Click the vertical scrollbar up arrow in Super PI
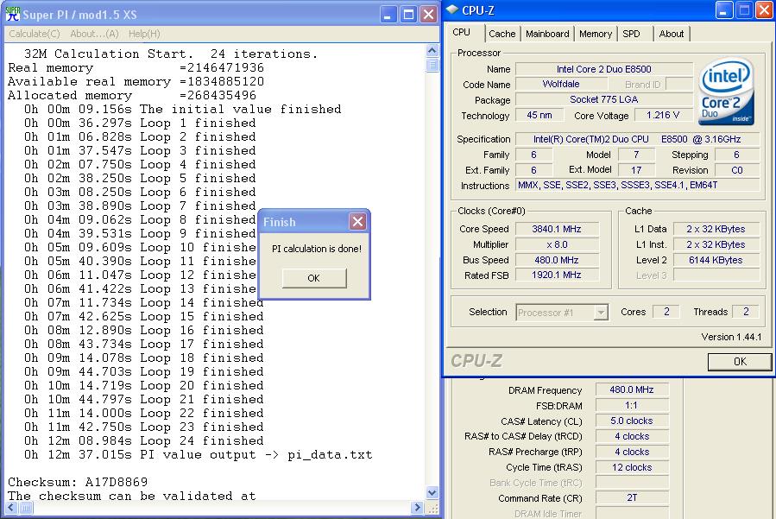The image size is (776, 519). pyautogui.click(x=432, y=50)
